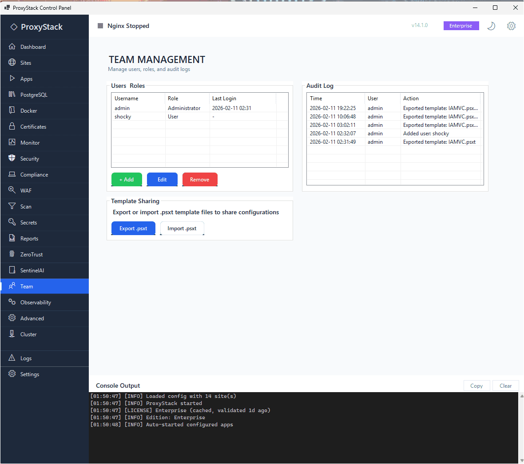
Task: Open the top-right settings gear
Action: click(x=511, y=26)
